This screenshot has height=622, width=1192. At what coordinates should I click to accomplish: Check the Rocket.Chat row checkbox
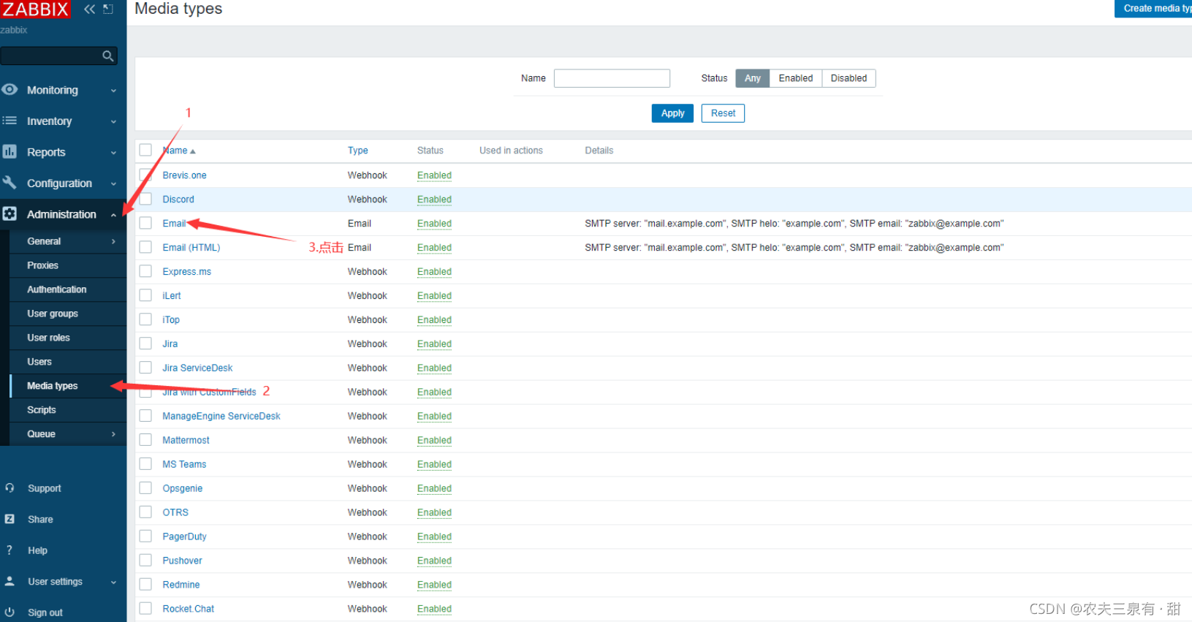[145, 609]
